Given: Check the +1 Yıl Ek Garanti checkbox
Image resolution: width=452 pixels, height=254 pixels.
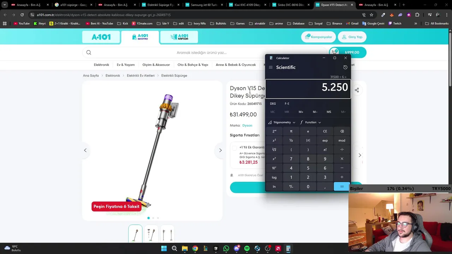Looking at the screenshot, I should pyautogui.click(x=234, y=148).
